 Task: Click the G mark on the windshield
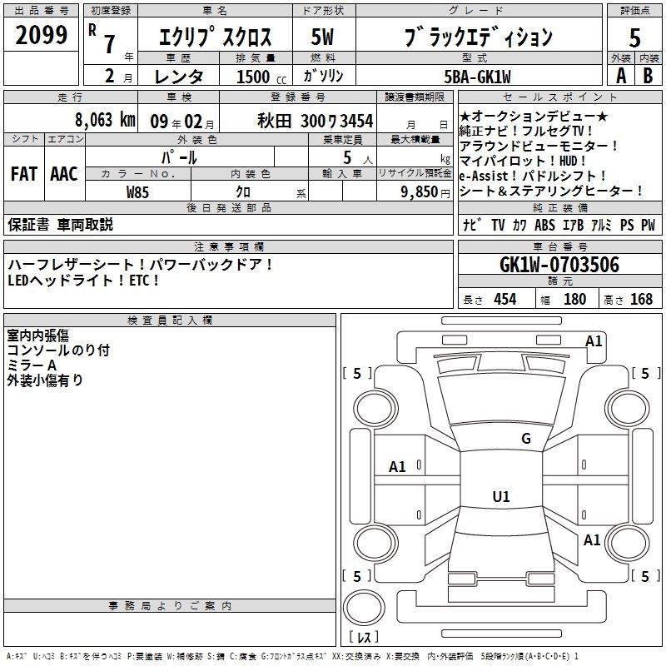pos(525,439)
